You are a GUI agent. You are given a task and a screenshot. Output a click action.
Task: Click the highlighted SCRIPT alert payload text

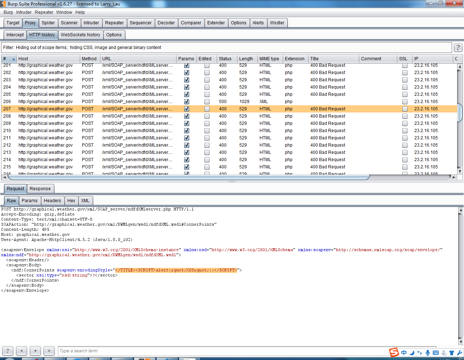click(176, 270)
